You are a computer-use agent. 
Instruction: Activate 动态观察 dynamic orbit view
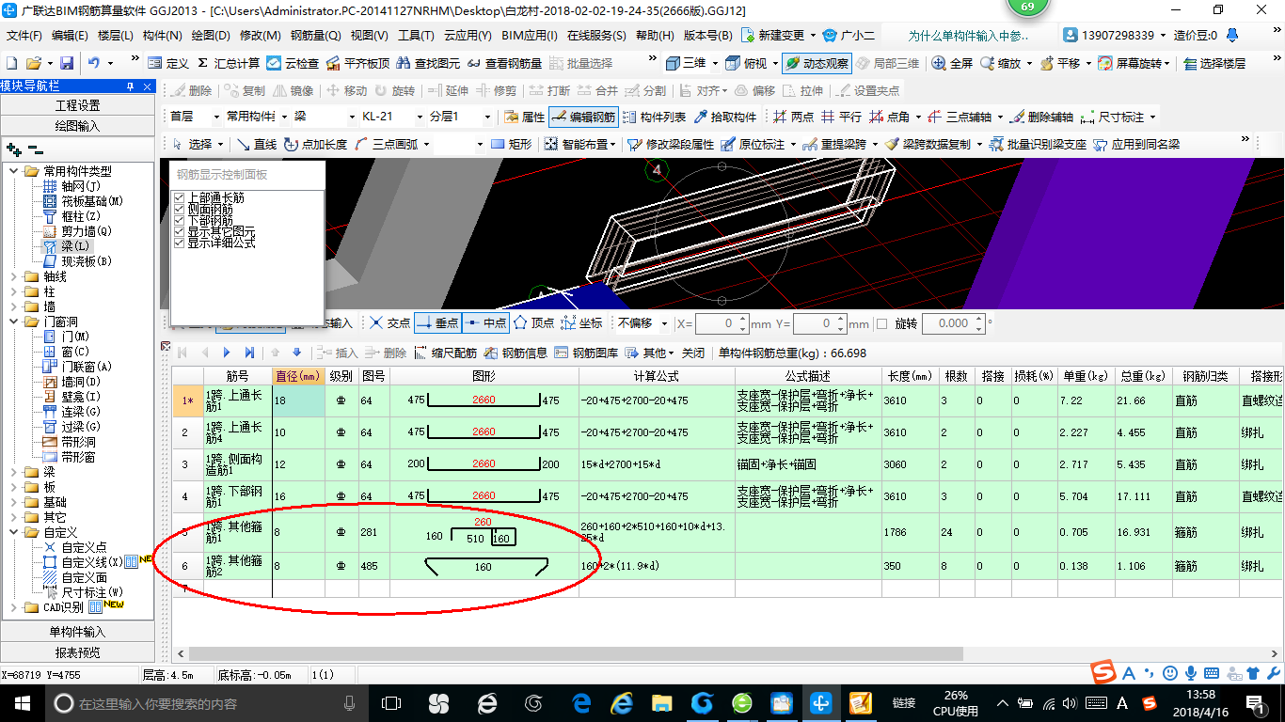click(x=816, y=63)
